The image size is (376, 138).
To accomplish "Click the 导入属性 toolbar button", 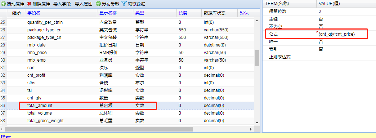I will 84,4.
